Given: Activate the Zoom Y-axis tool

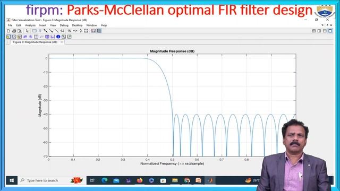Looking at the screenshot, I should pyautogui.click(x=81, y=31).
